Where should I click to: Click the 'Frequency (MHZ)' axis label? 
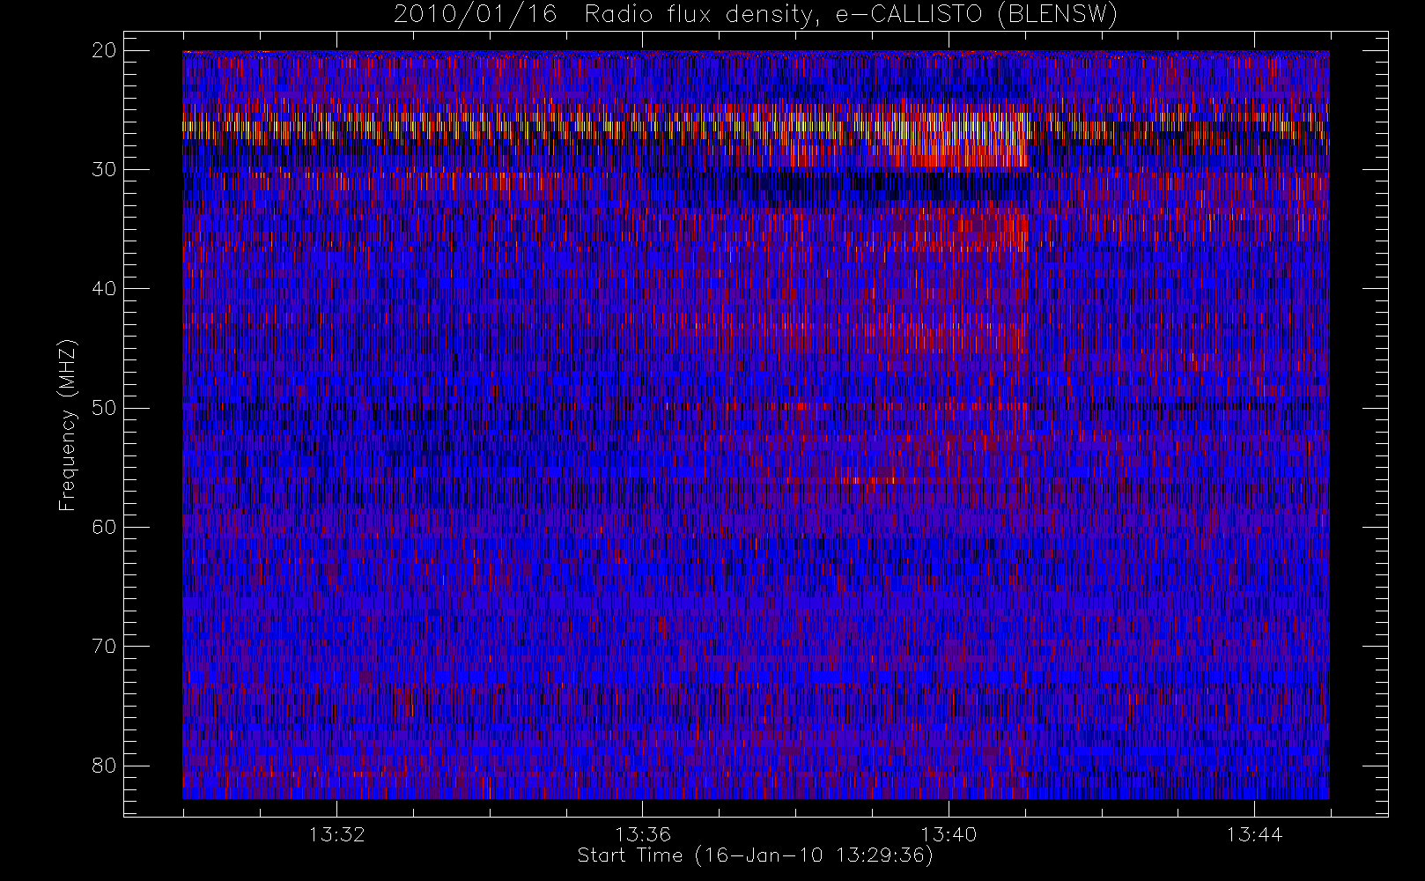68,425
